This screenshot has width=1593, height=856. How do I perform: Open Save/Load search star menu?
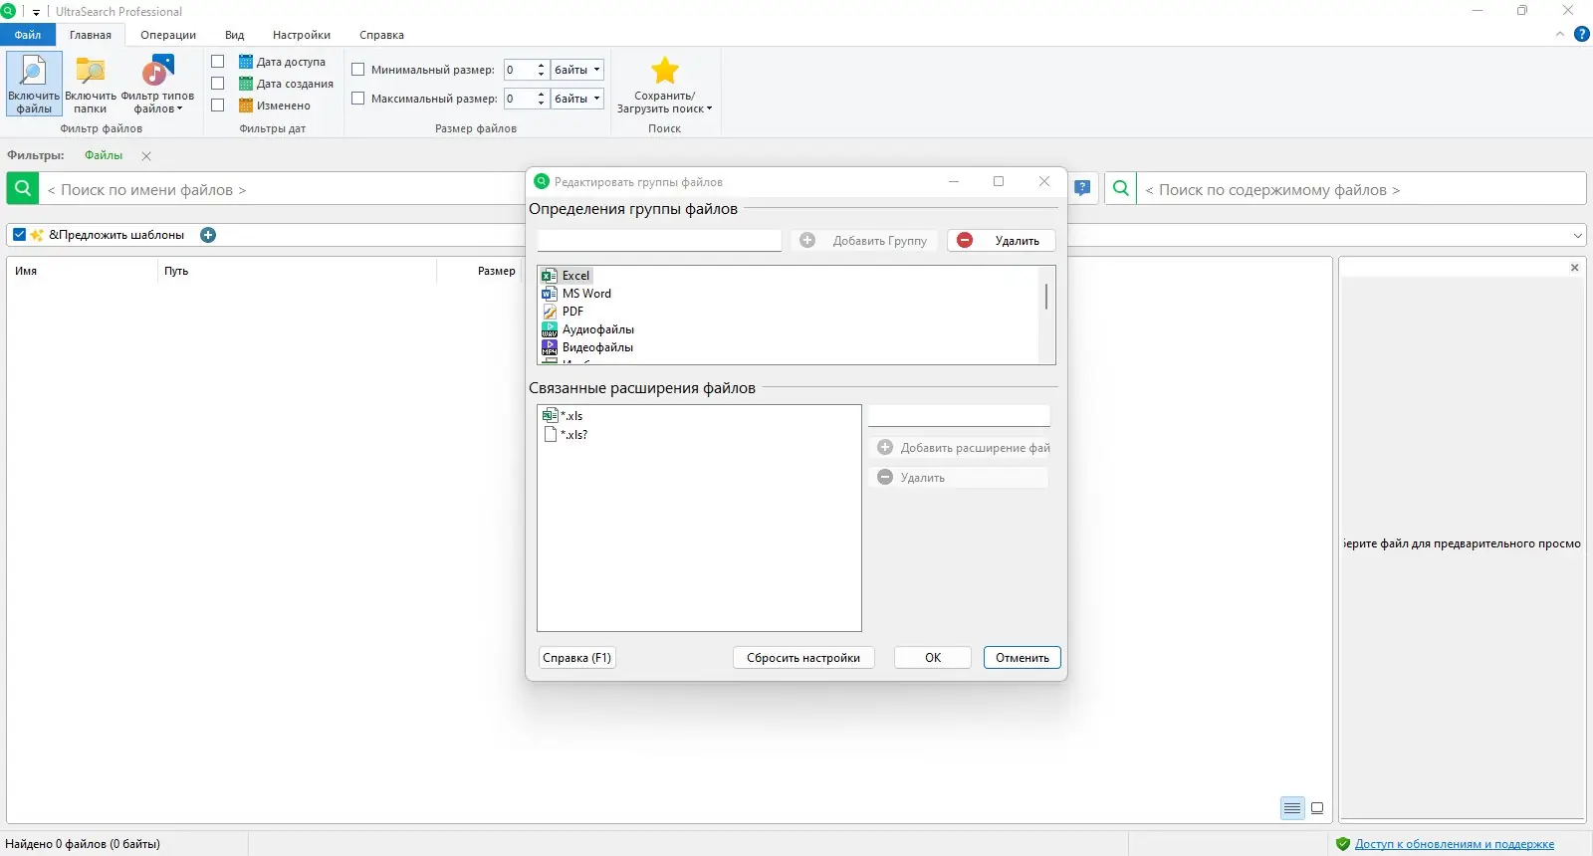tap(664, 84)
